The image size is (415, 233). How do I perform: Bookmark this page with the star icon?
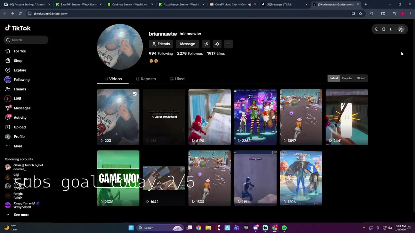click(360, 14)
